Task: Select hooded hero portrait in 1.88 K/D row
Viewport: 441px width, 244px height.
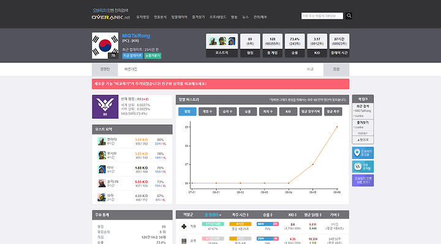Action: click(x=102, y=169)
